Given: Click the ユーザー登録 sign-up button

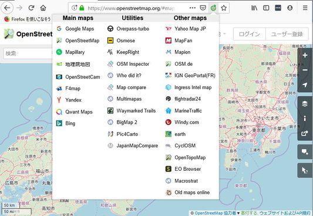Looking at the screenshot, I should pos(287,34).
